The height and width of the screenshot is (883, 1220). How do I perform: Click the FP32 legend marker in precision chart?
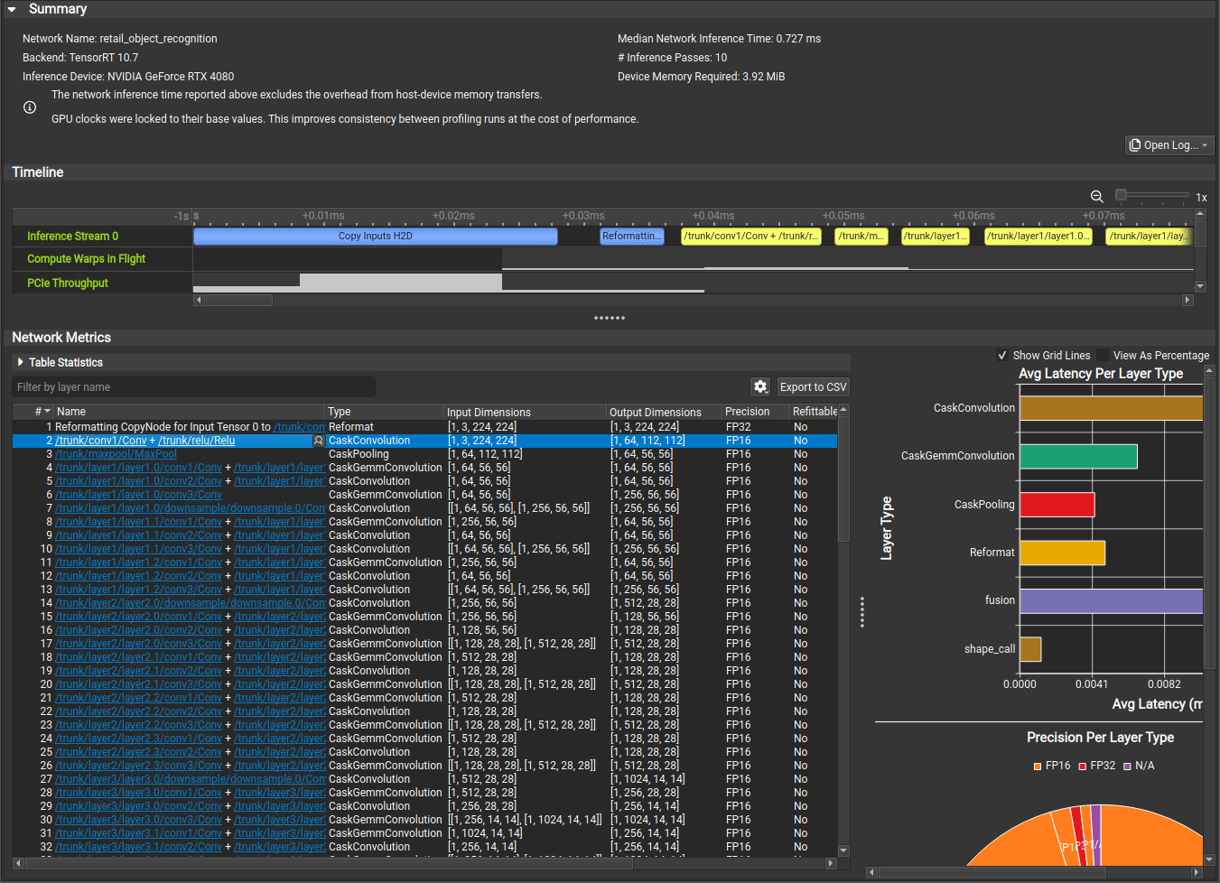point(1082,767)
